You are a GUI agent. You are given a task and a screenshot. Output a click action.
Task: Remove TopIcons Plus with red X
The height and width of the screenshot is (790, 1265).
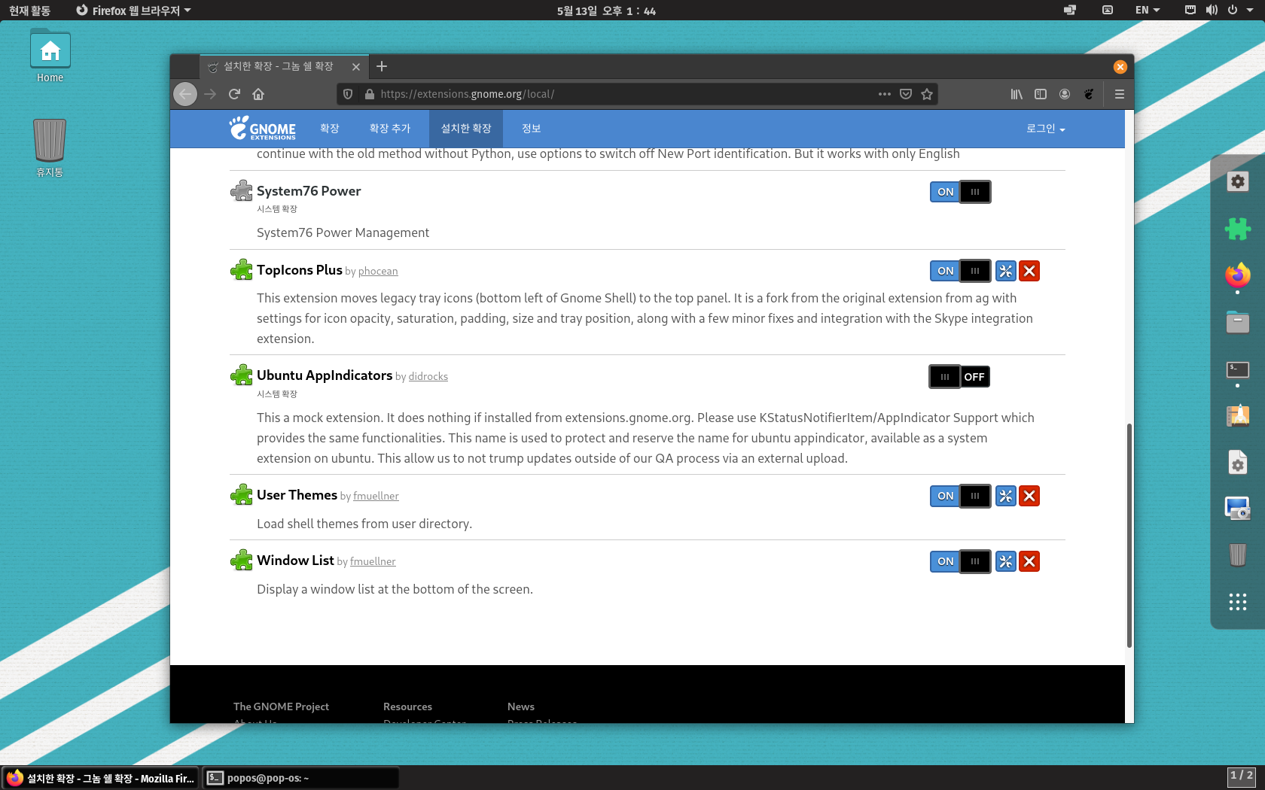1029,271
